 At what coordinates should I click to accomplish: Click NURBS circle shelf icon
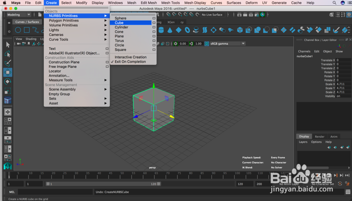(x=18, y=30)
